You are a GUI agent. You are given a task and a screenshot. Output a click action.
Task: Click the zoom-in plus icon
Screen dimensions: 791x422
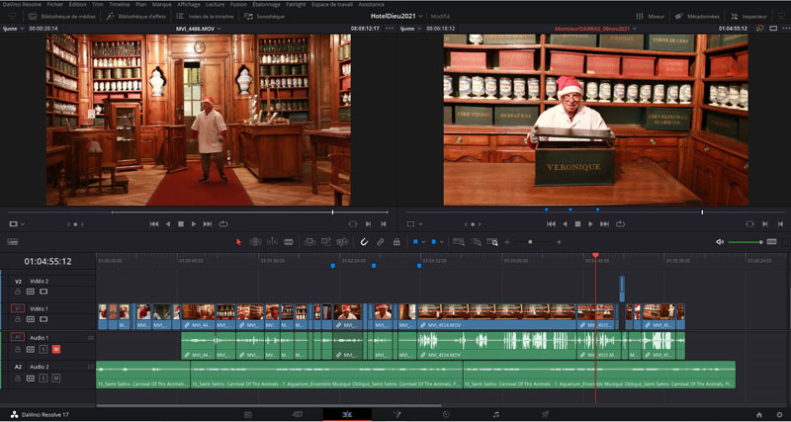click(x=559, y=242)
